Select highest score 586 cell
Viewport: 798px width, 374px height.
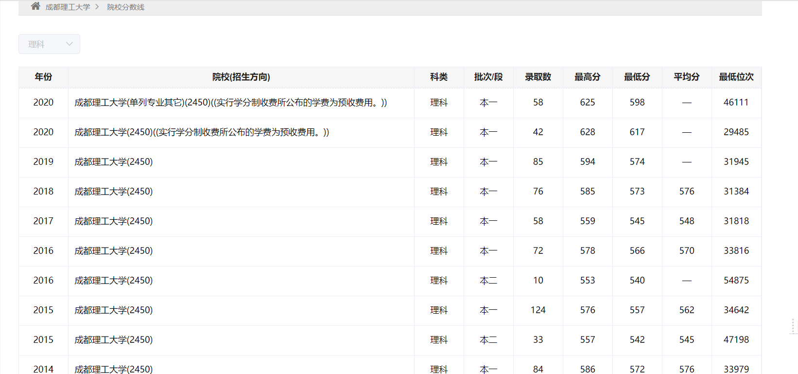588,369
